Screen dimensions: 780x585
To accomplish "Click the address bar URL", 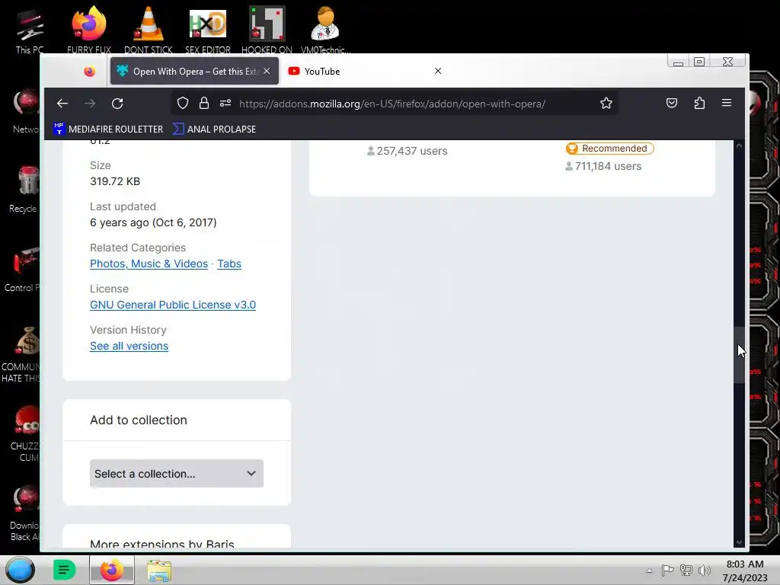I will point(392,104).
